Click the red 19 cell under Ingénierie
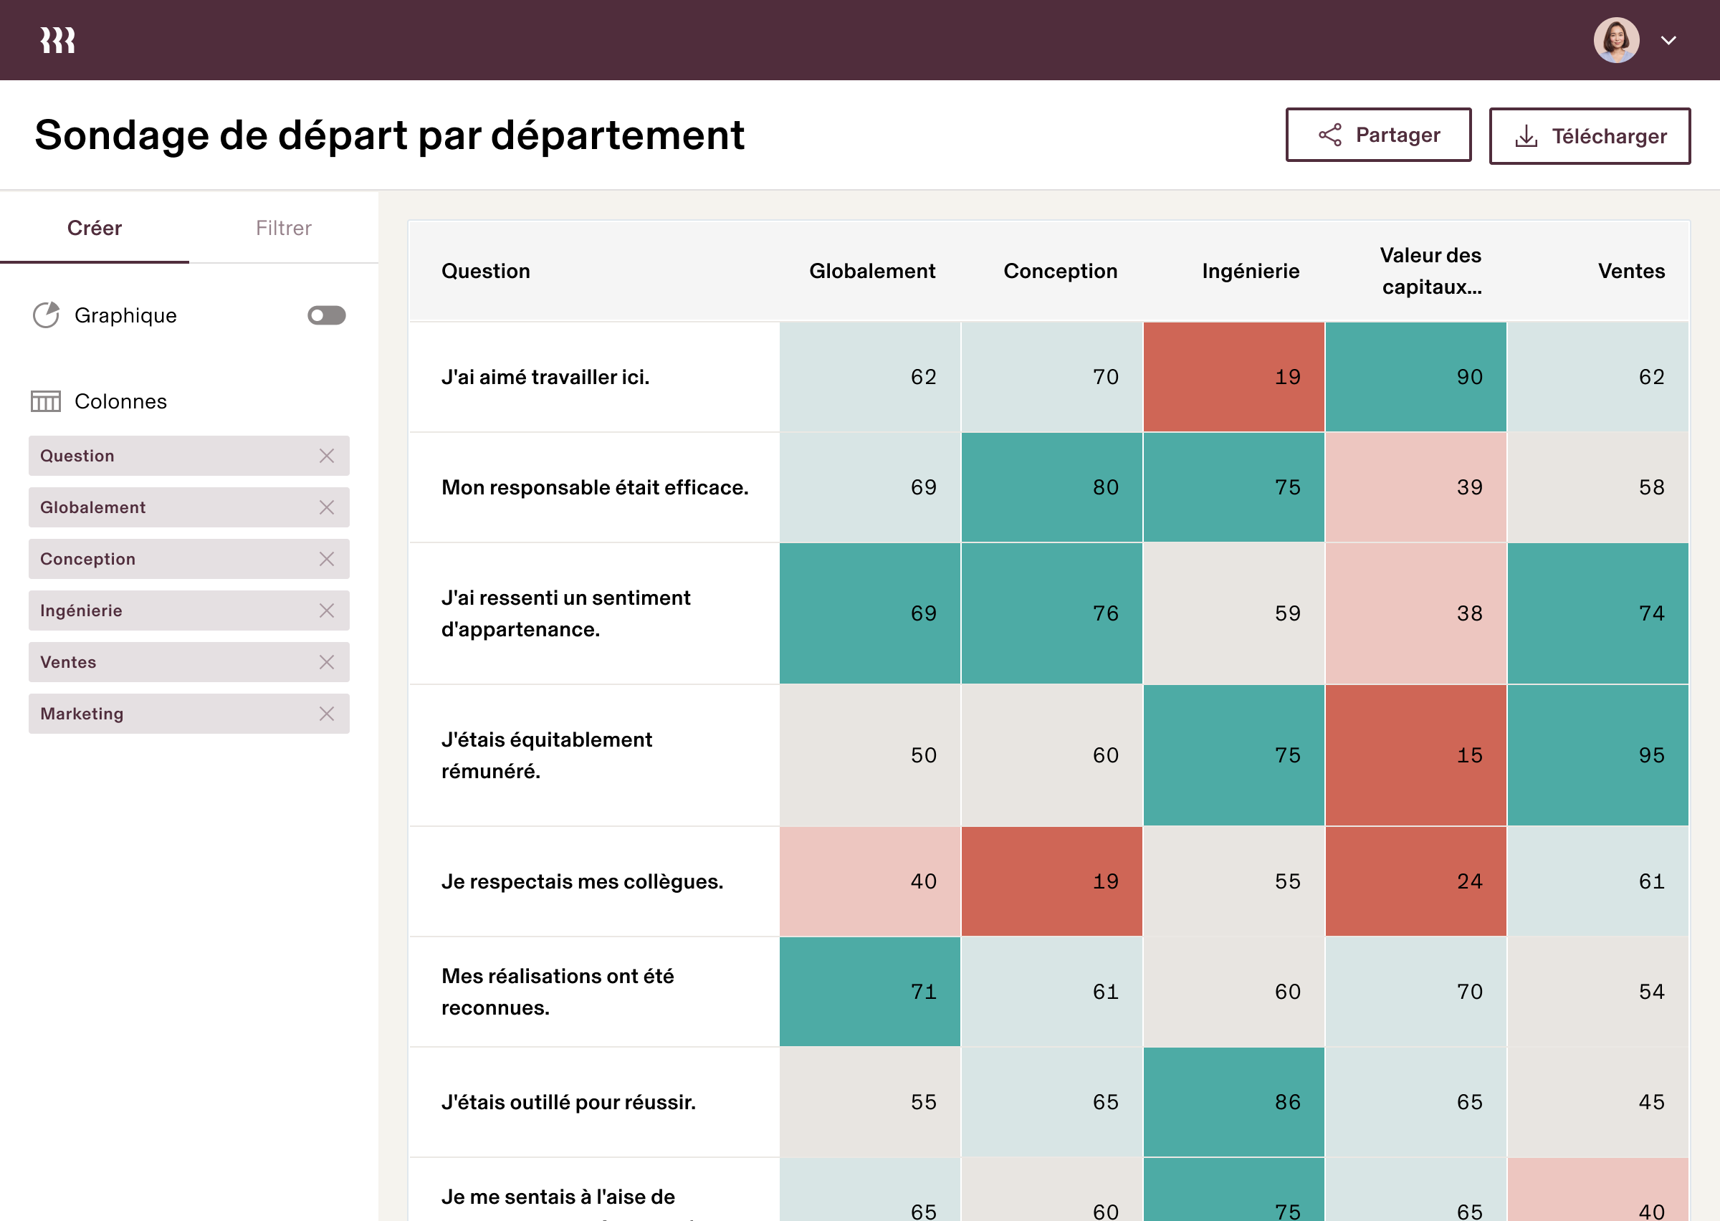Viewport: 1720px width, 1221px height. 1233,377
